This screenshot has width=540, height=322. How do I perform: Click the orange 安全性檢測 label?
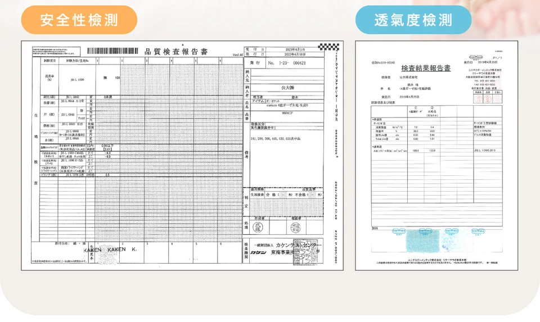(79, 20)
